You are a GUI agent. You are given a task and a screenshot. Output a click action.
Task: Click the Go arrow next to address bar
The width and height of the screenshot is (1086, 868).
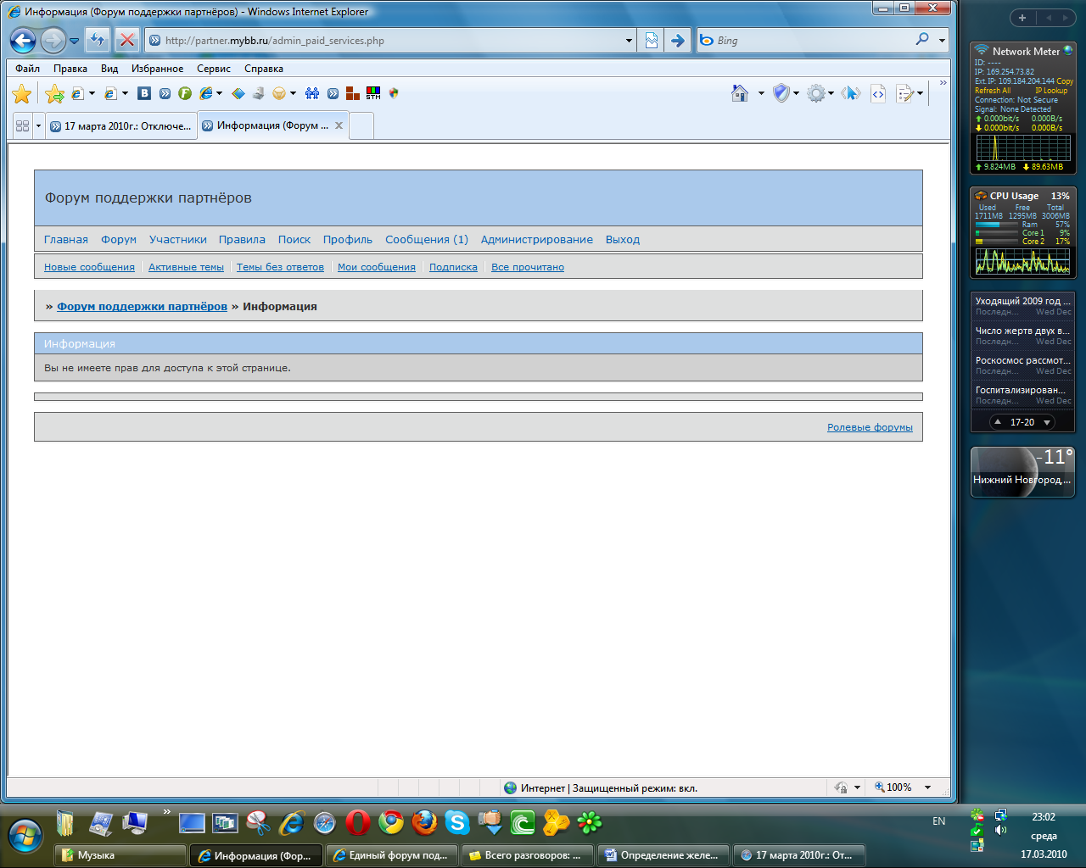[677, 40]
